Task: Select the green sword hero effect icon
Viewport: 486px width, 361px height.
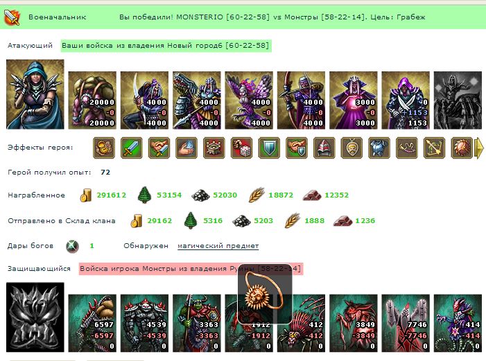Action: [x=132, y=148]
